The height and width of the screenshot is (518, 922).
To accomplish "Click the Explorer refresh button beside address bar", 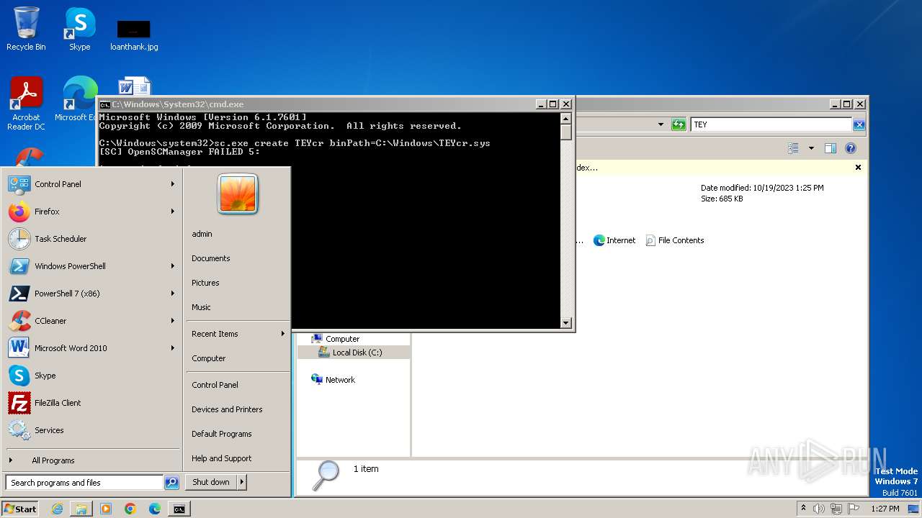I will [678, 124].
